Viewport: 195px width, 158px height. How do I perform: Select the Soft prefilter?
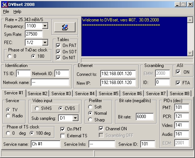click(90, 107)
